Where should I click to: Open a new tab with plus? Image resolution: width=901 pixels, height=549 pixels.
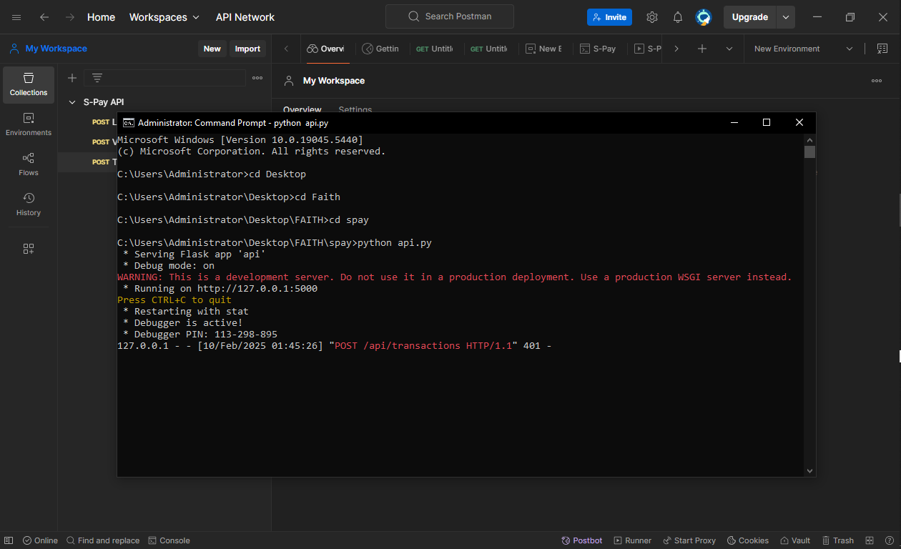click(702, 49)
